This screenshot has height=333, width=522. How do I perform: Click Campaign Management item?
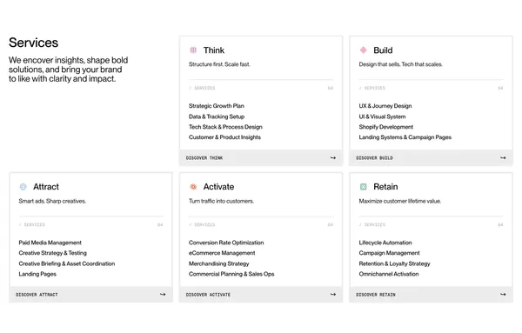click(x=389, y=253)
